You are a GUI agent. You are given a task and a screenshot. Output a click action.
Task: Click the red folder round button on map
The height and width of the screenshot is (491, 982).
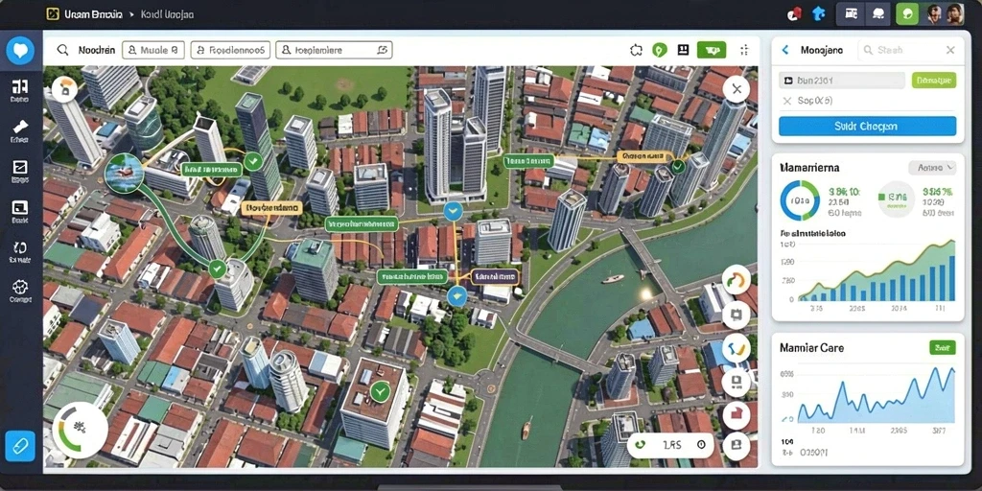(736, 414)
